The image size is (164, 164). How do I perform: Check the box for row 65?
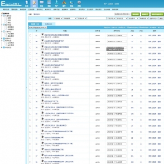click(x=30, y=132)
